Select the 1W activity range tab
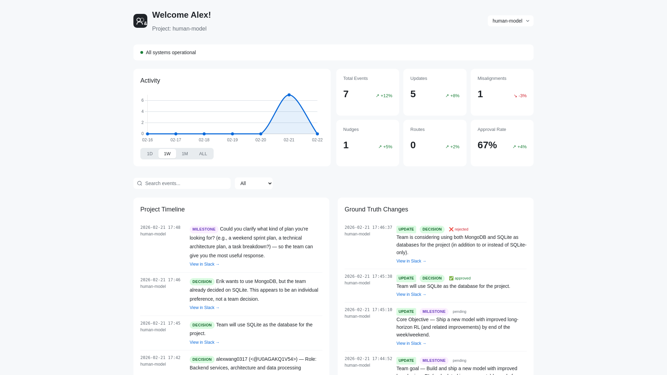This screenshot has height=375, width=667. coord(167,154)
